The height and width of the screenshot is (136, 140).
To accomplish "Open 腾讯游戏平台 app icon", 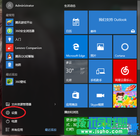I will (x=10, y=22).
